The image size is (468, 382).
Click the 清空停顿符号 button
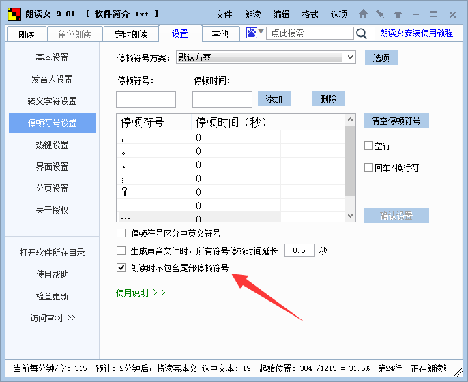[396, 121]
